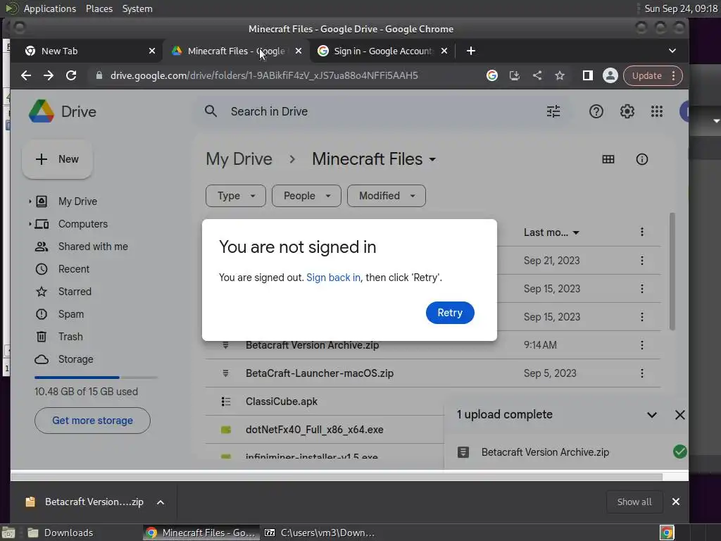Open the Modified filter dropdown
Image resolution: width=721 pixels, height=541 pixels.
pyautogui.click(x=387, y=196)
